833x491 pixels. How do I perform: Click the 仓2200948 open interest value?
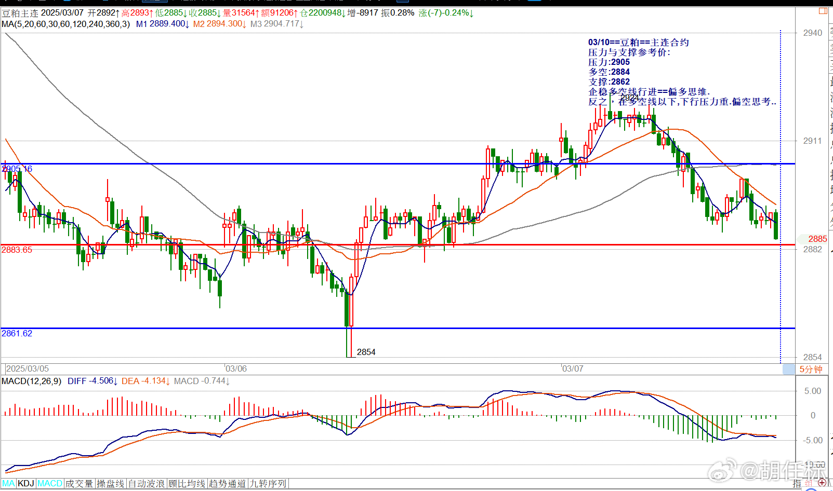(x=323, y=12)
